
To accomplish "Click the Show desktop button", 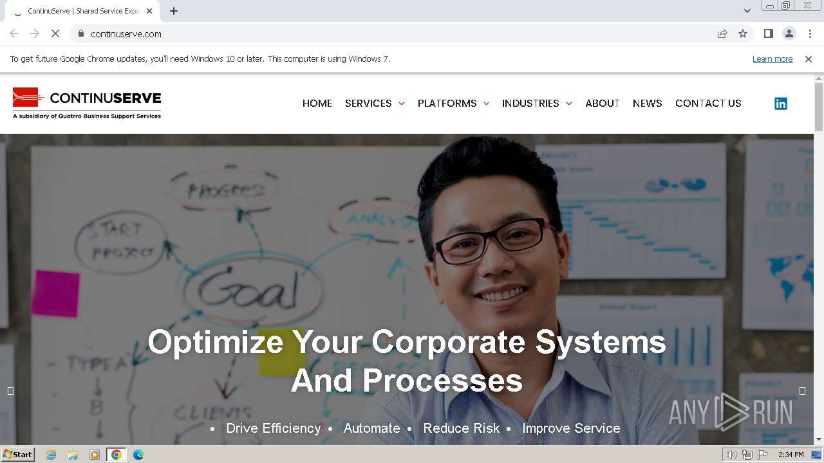I will click(817, 455).
